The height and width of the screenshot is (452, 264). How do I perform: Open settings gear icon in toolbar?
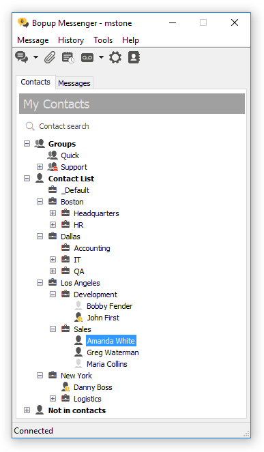pos(115,57)
